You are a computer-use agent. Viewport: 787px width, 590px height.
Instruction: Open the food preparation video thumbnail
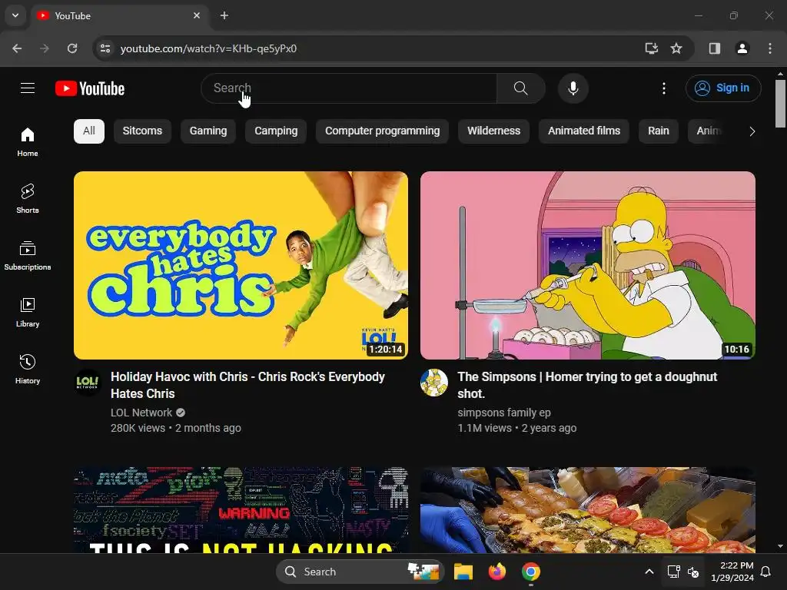pos(588,510)
